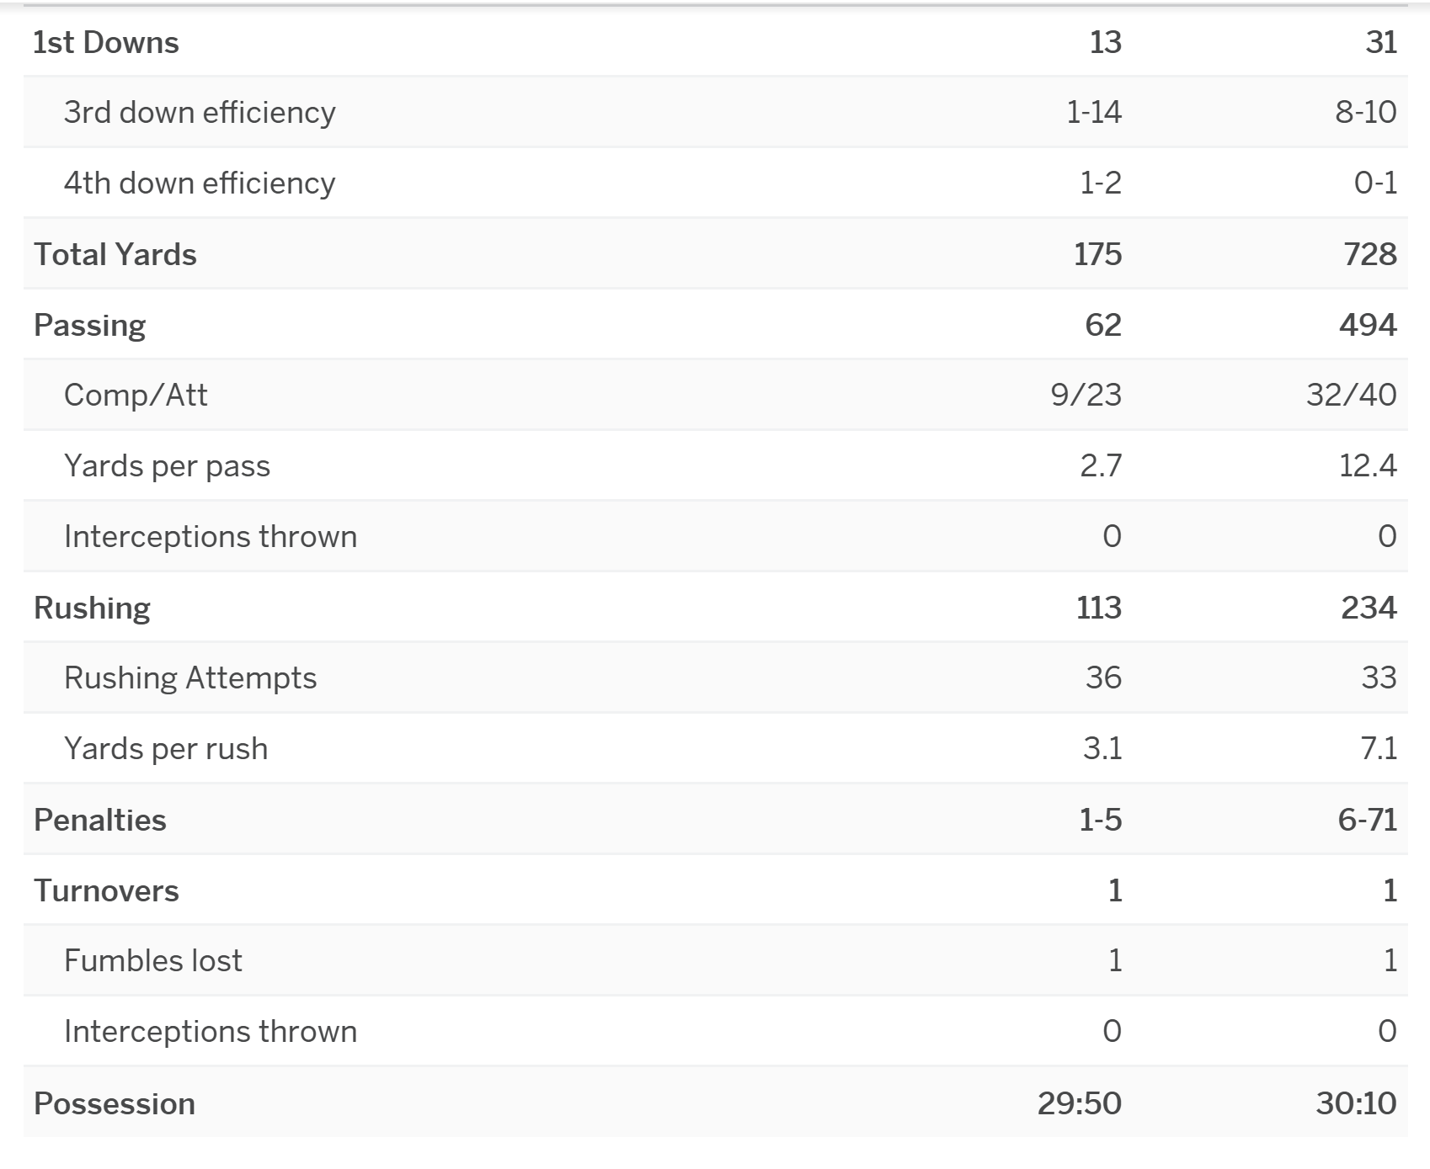Click the 1st Downs row label
The image size is (1430, 1169).
click(x=106, y=42)
